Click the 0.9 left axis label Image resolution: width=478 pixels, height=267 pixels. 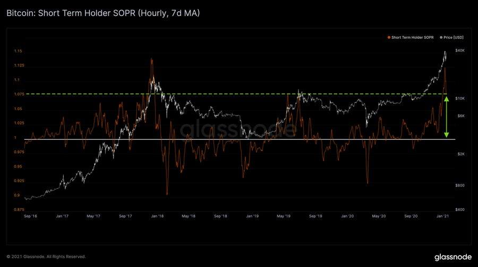pos(17,195)
